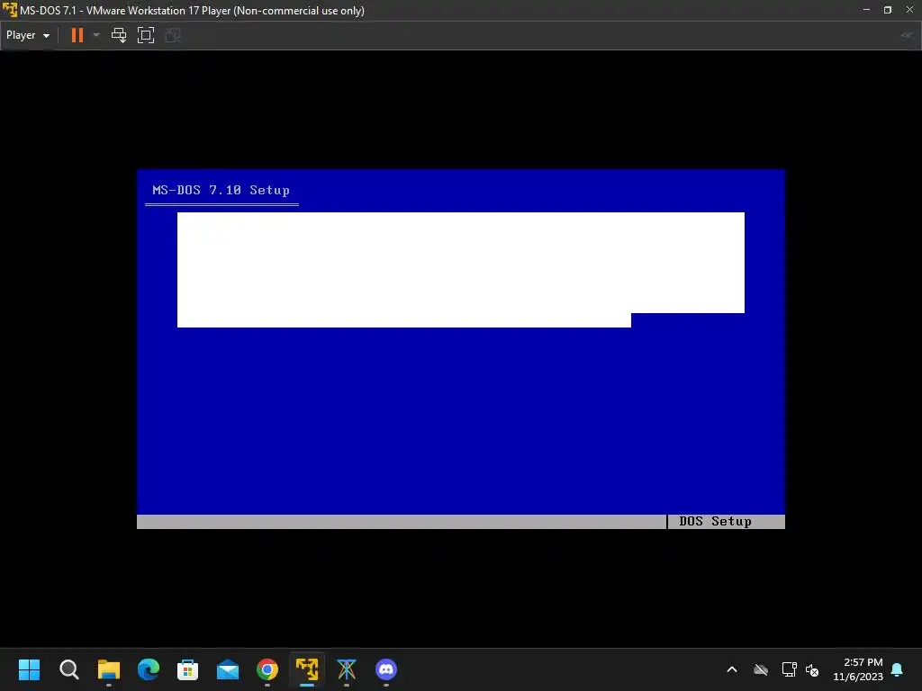Image resolution: width=922 pixels, height=691 pixels.
Task: Click the muted volume tray icon
Action: coord(812,669)
